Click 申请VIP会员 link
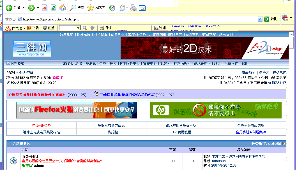The width and height of the screenshot is (297, 170). point(42,125)
